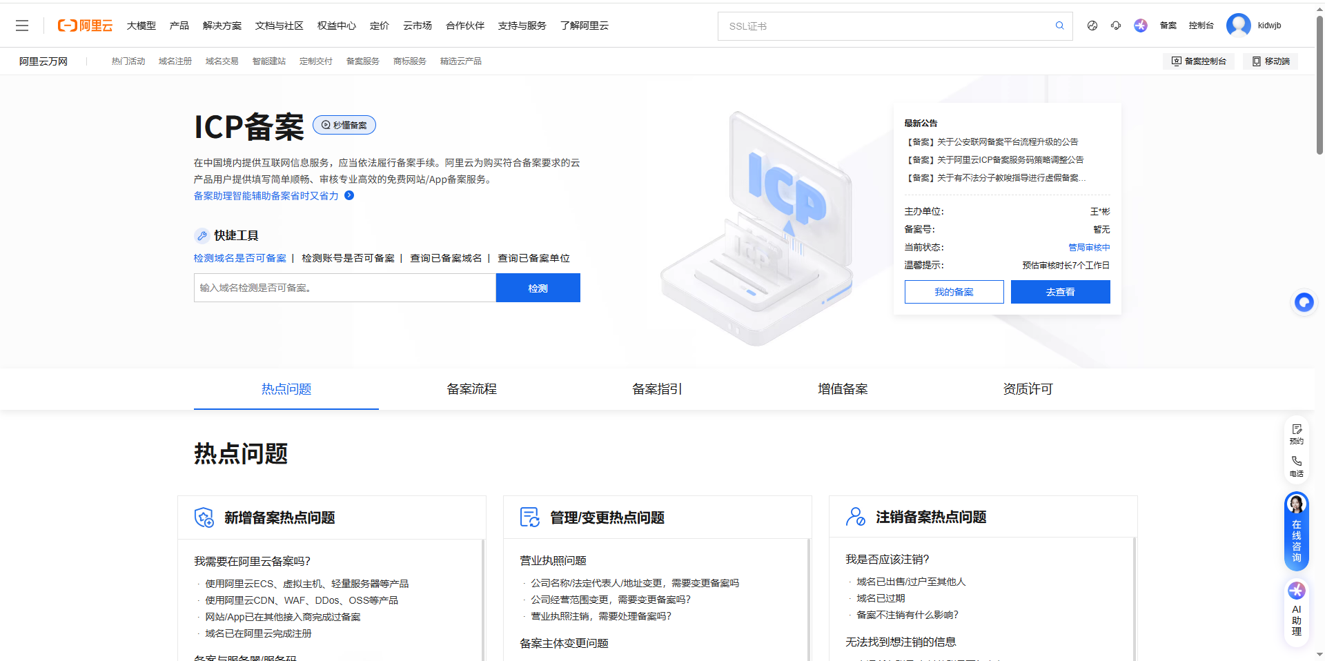Open 使用阿里云ECS、虚拟主机 question link
The width and height of the screenshot is (1325, 661).
(307, 584)
